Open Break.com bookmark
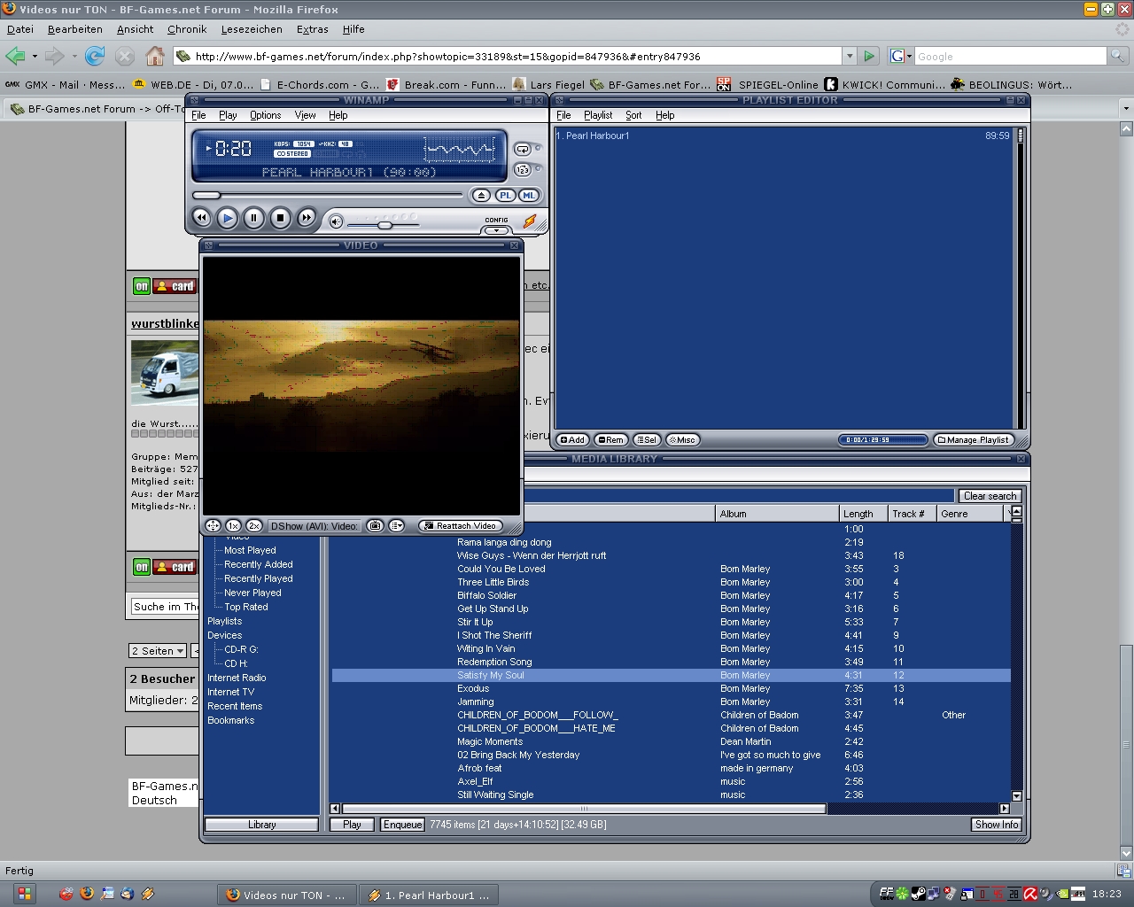Viewport: 1134px width, 907px height. (446, 85)
